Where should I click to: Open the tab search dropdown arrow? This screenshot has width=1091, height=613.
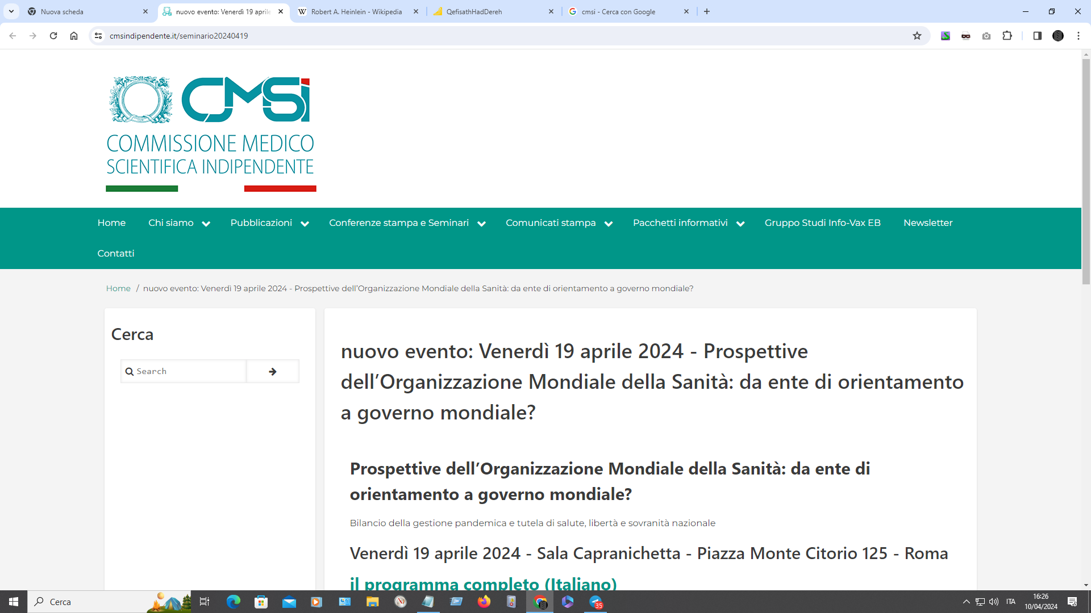coord(11,11)
